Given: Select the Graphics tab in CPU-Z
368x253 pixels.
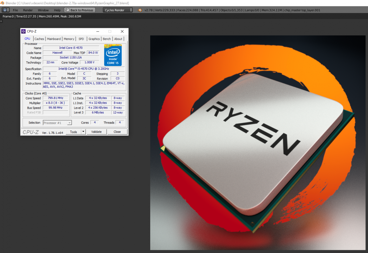Looking at the screenshot, I should 94,39.
